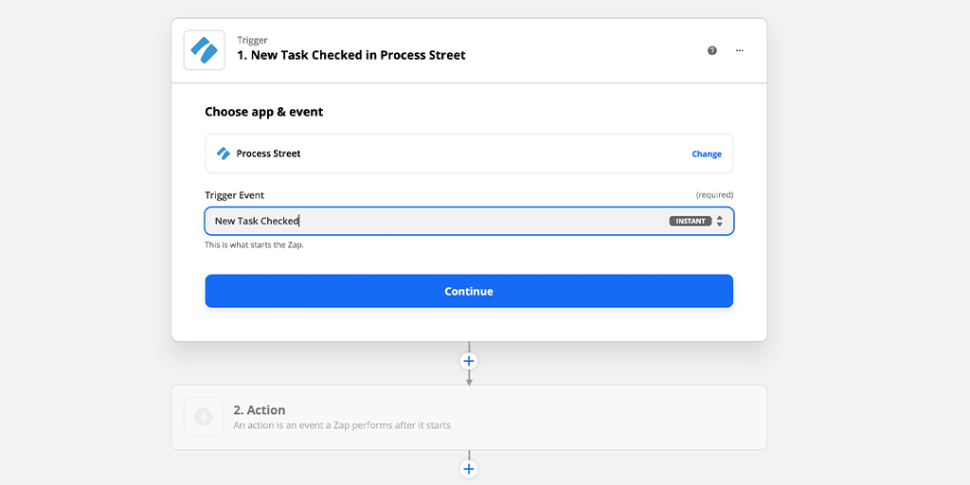Screen dimensions: 970x485
Task: Click the 2. Action step title
Action: [260, 410]
